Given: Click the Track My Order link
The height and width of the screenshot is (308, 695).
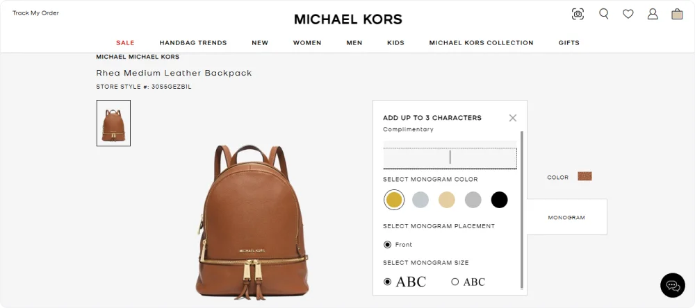Looking at the screenshot, I should tap(35, 12).
